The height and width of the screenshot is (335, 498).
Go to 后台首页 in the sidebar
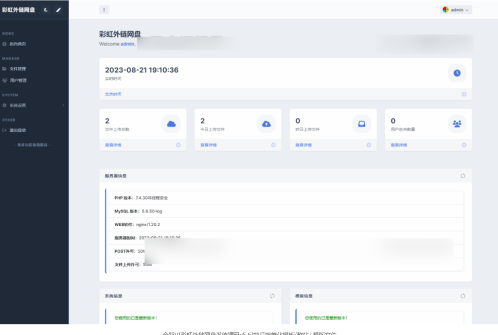18,44
